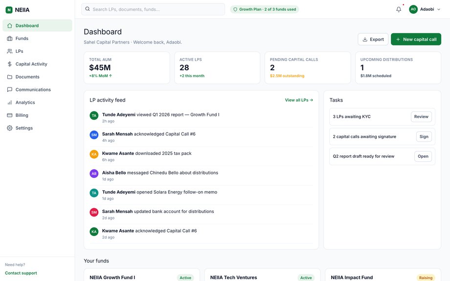Click the Capital Activity dollar icon
This screenshot has width=450, height=281.
pyautogui.click(x=10, y=64)
